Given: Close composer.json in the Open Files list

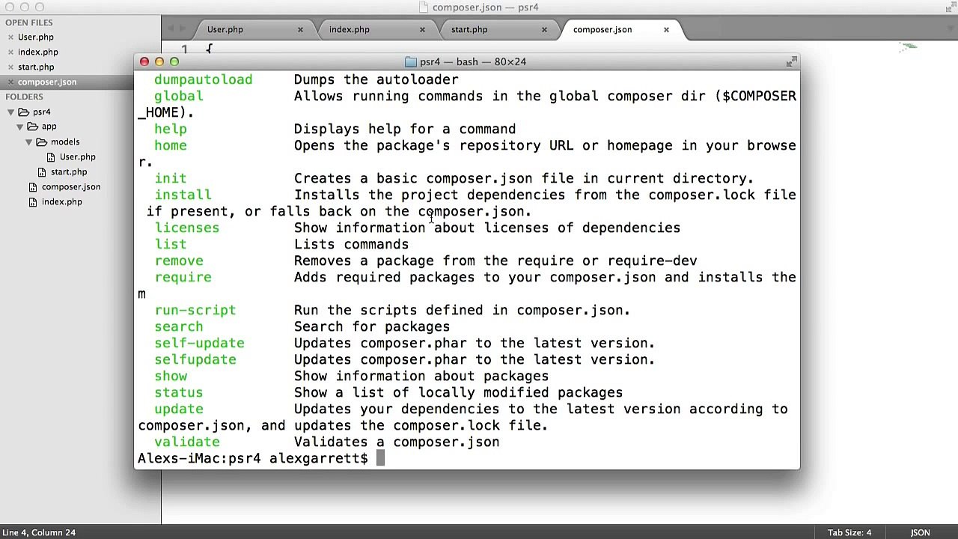Looking at the screenshot, I should point(10,82).
